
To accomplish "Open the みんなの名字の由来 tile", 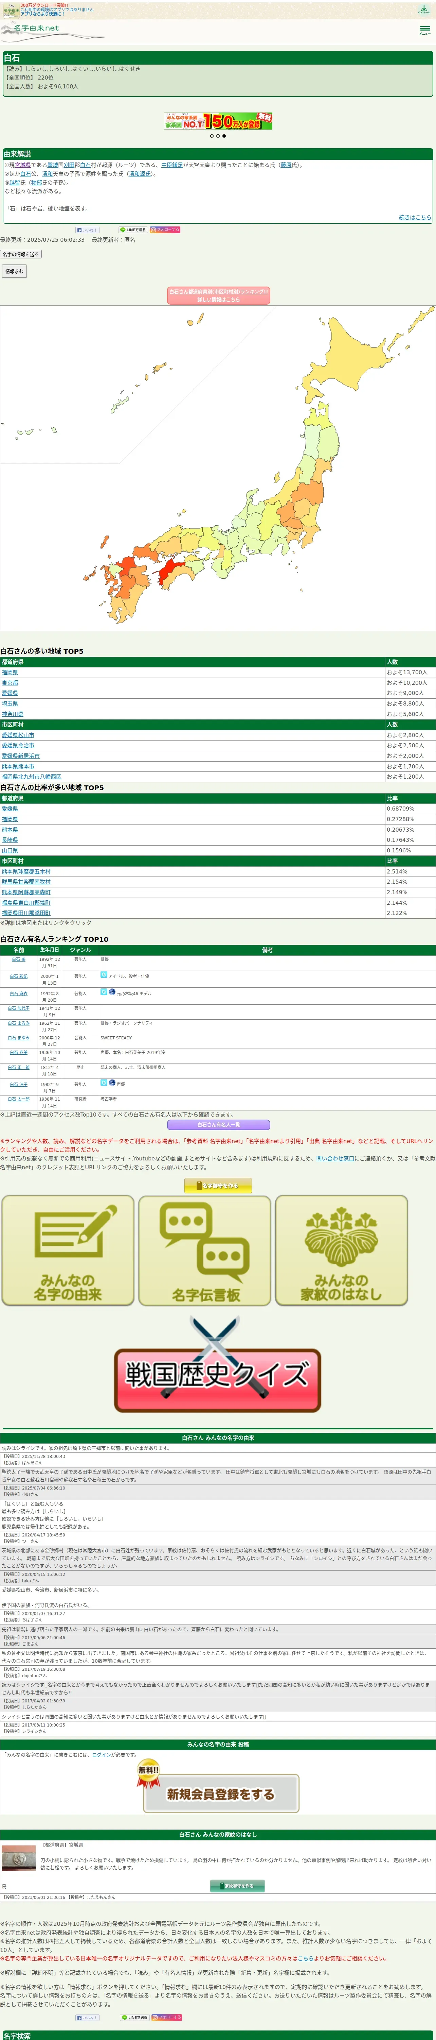I will [x=67, y=1251].
